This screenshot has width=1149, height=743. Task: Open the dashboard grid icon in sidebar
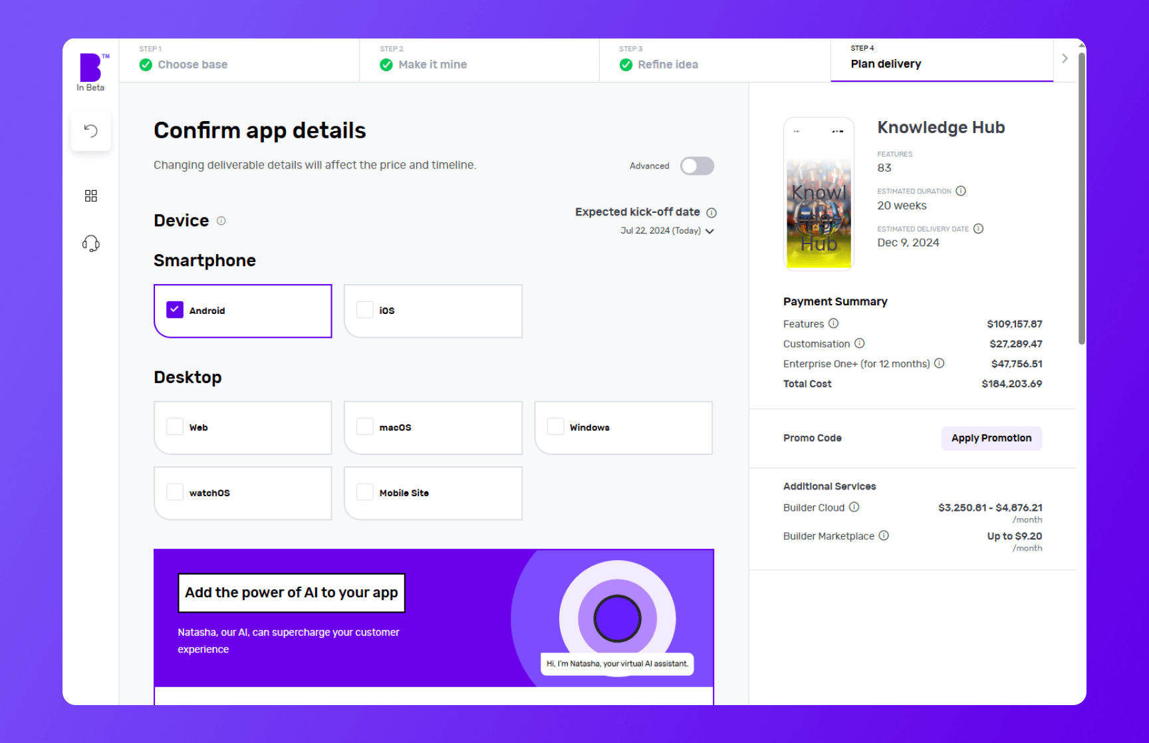tap(91, 196)
